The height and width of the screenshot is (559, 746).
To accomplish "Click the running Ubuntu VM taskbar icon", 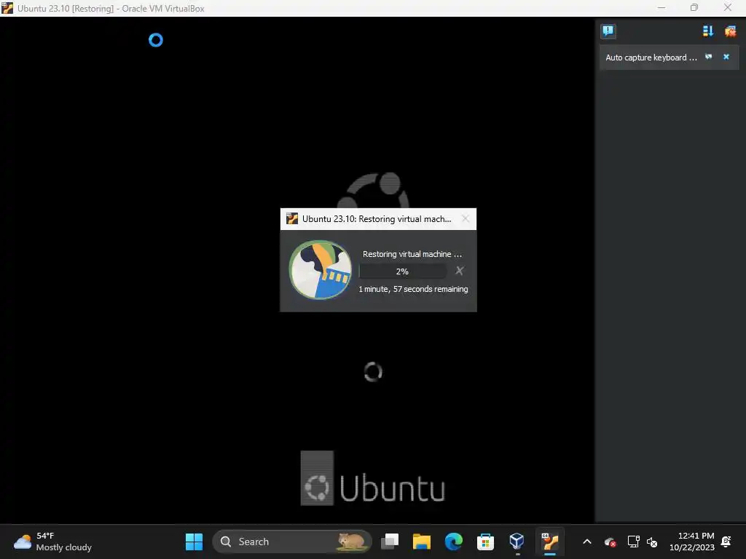I will click(549, 542).
